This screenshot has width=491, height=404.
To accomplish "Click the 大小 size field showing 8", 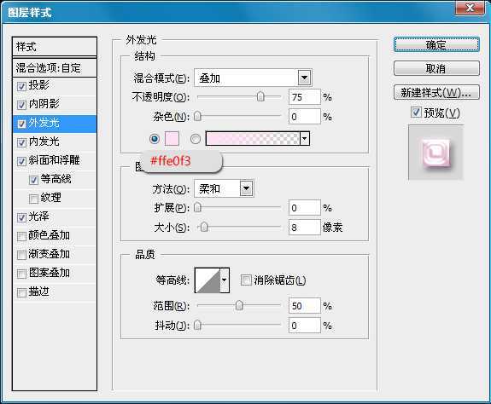I will tap(305, 228).
